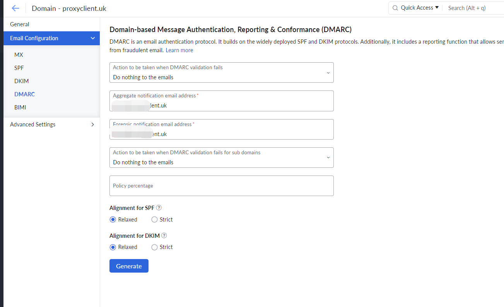Select Strict for SPF alignment

[x=154, y=220]
